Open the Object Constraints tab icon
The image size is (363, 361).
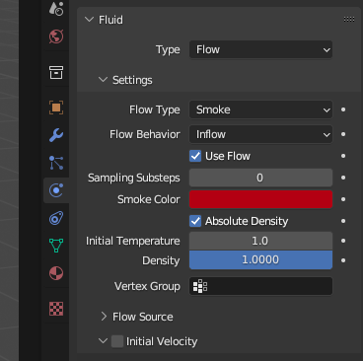pyautogui.click(x=56, y=218)
